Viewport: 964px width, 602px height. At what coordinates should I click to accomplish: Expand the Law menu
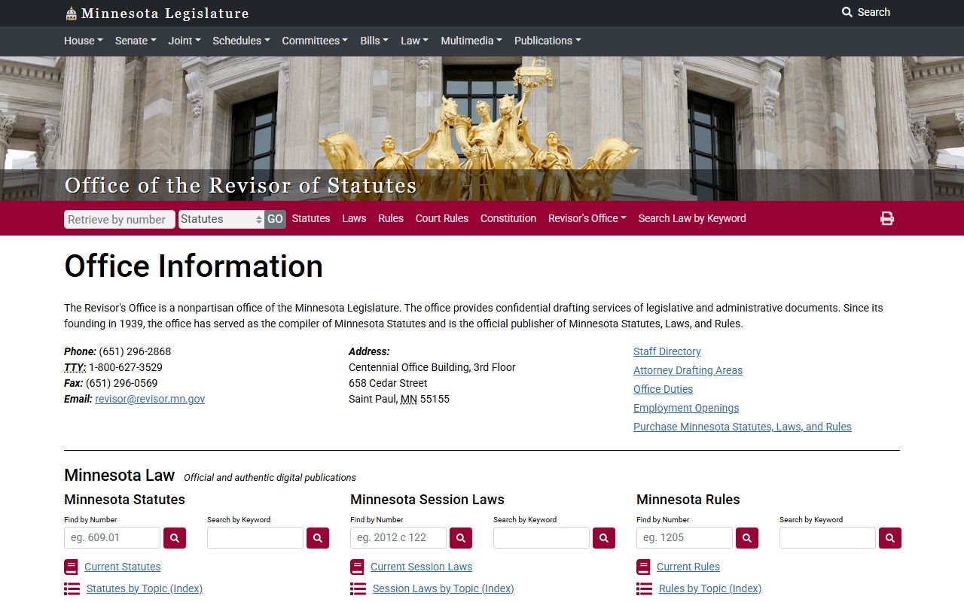[414, 41]
